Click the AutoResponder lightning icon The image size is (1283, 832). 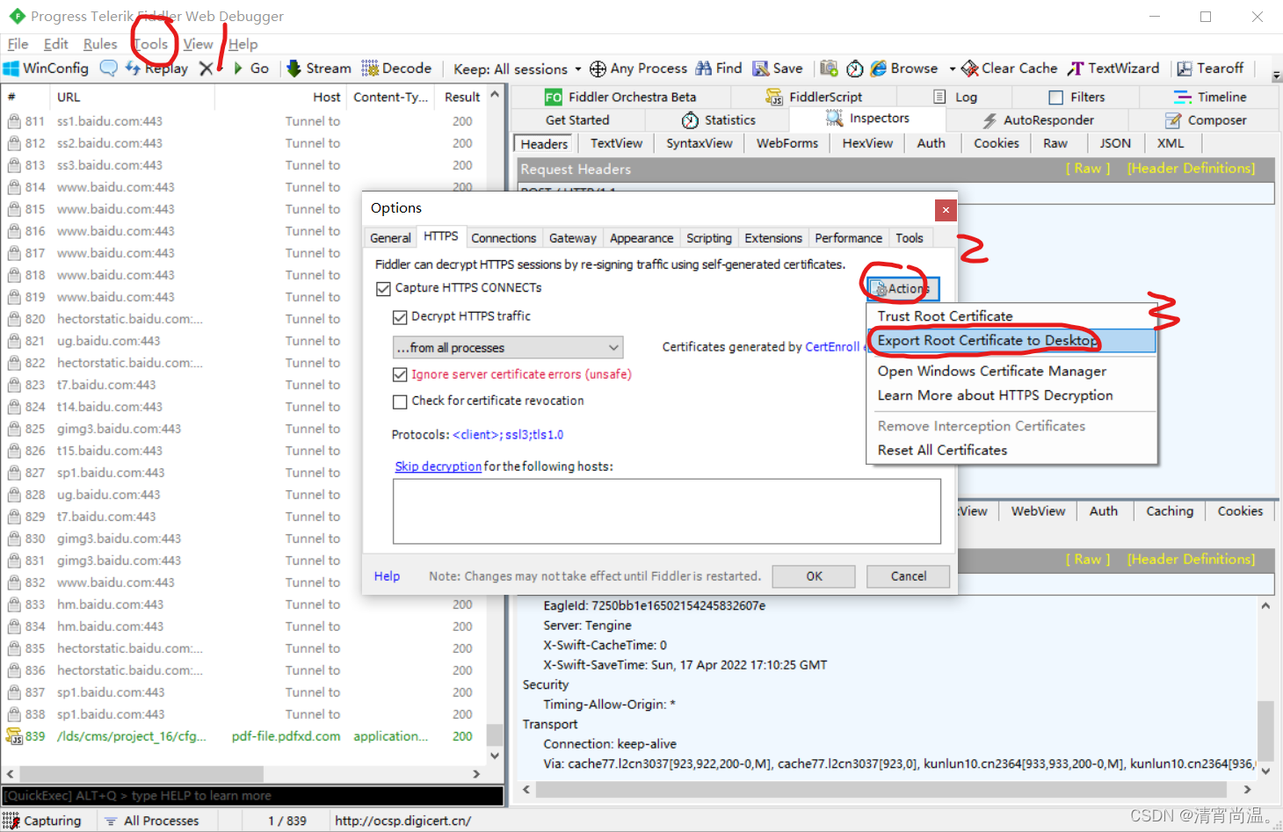(990, 120)
